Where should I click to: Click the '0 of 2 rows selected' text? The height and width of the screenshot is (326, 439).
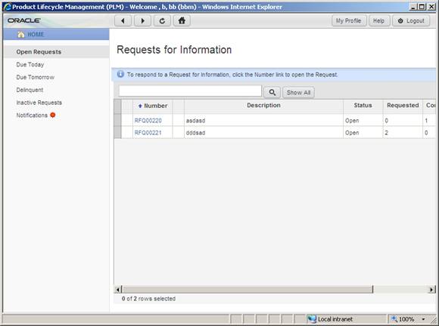(x=148, y=299)
